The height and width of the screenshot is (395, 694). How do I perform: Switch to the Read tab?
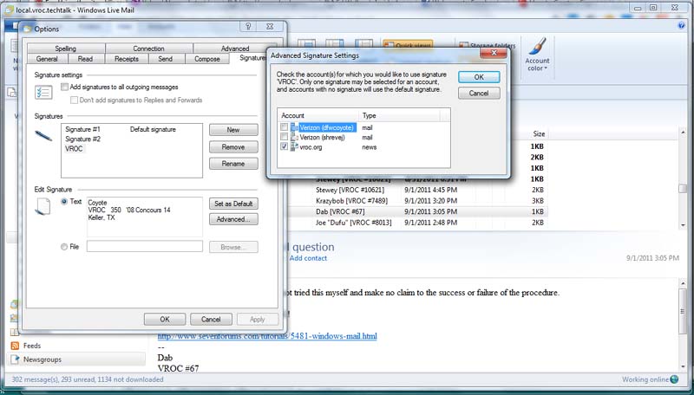click(x=85, y=59)
